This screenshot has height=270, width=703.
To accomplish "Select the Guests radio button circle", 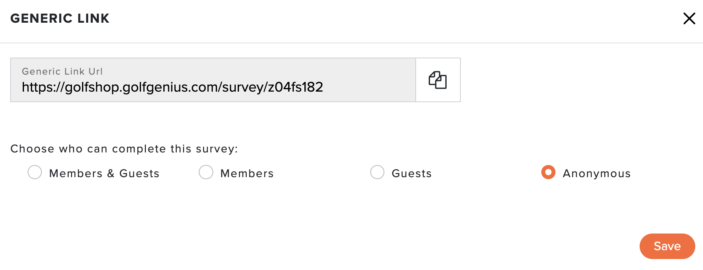I will 377,172.
